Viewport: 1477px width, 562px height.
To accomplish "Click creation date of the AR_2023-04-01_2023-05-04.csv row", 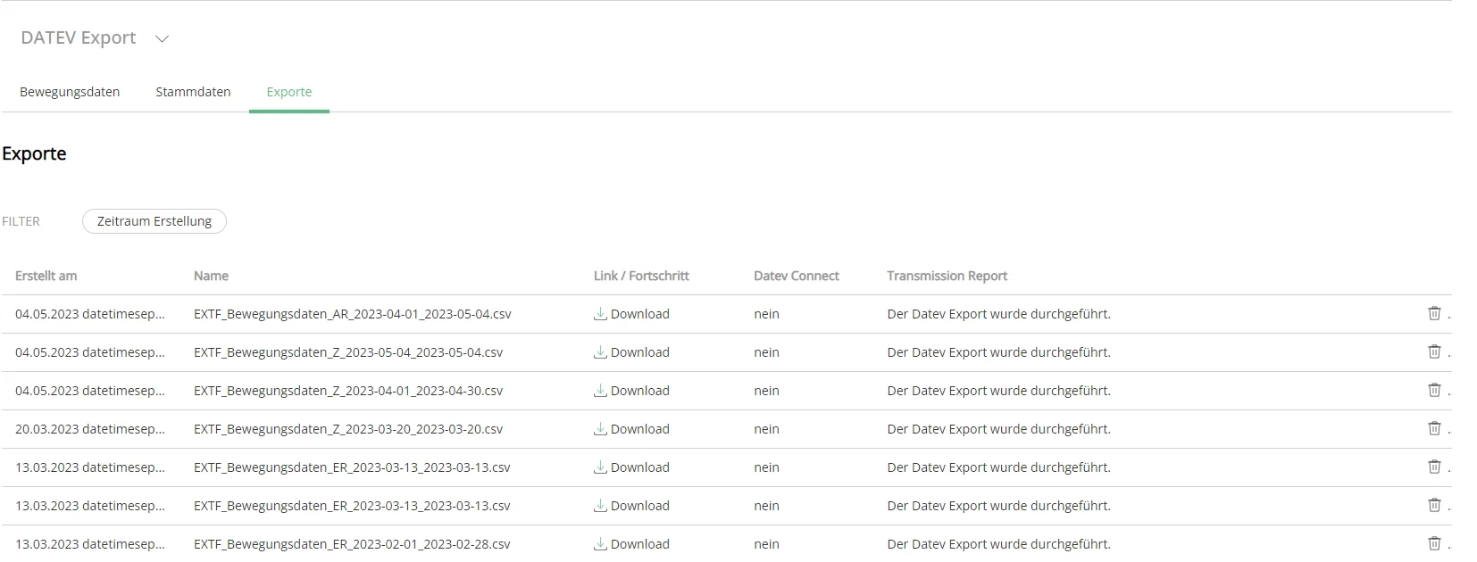I will point(90,314).
